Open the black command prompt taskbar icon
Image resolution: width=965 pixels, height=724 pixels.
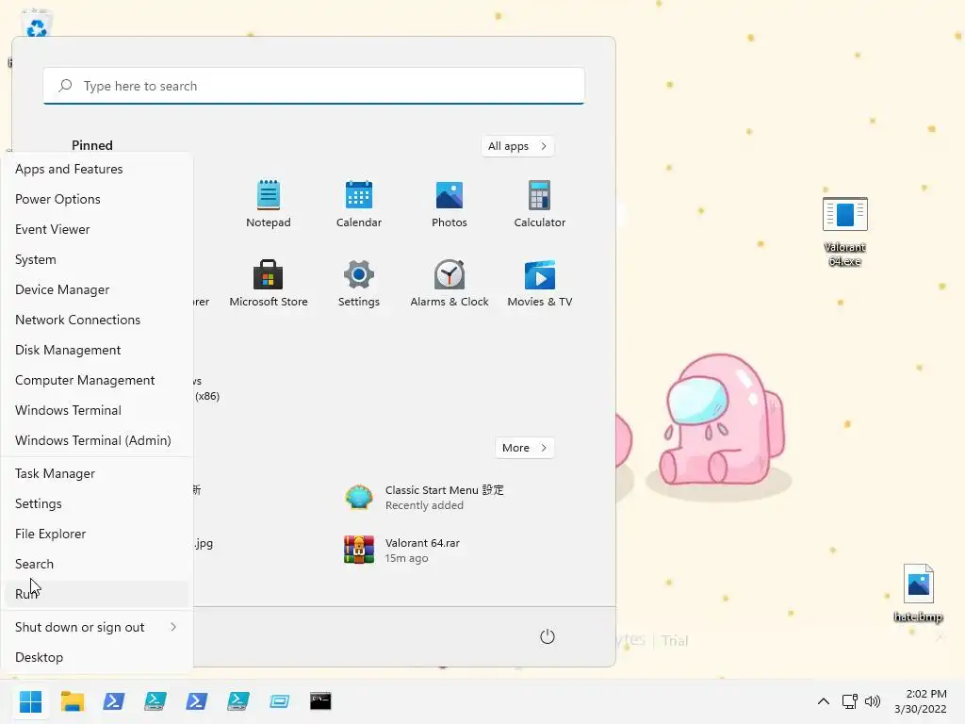click(x=320, y=701)
